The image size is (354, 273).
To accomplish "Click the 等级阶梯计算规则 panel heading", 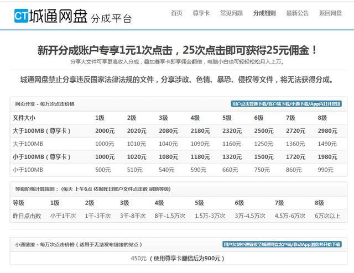I will (x=93, y=189).
